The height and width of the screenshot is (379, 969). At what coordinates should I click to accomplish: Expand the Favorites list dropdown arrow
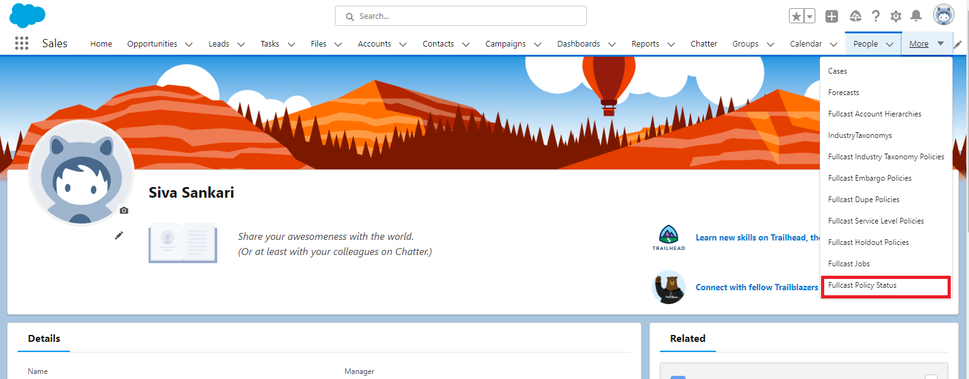[809, 16]
